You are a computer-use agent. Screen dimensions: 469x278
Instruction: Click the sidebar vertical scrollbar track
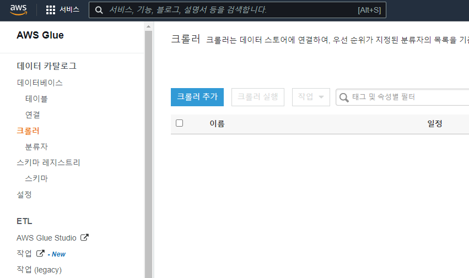coord(149,154)
